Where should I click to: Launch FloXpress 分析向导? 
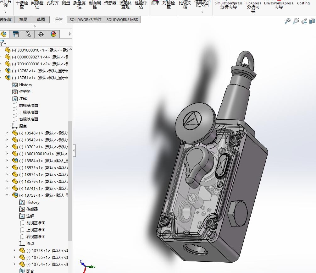[x=253, y=7]
